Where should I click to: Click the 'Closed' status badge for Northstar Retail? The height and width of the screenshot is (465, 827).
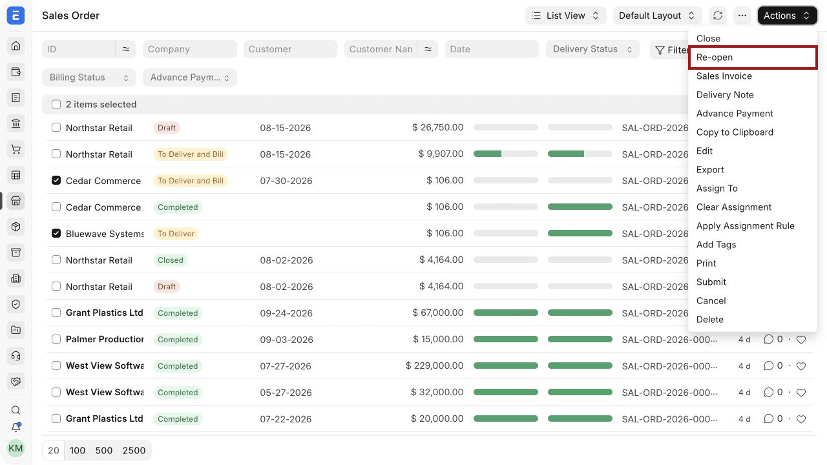coord(171,260)
